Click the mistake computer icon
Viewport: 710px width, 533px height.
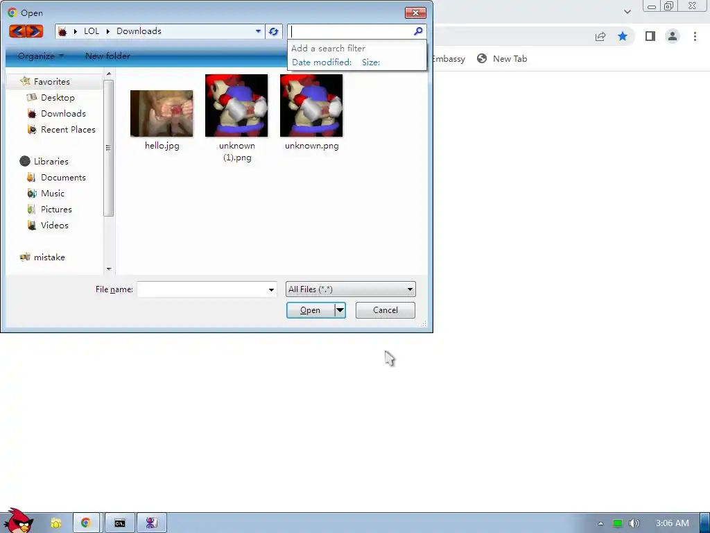[25, 257]
